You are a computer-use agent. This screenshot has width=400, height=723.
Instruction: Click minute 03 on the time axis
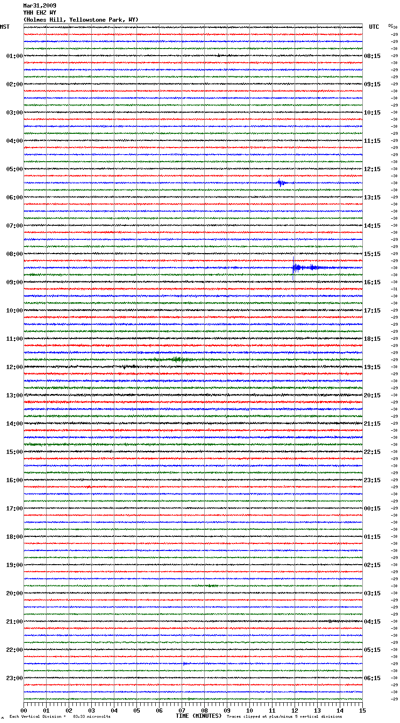[x=91, y=710]
